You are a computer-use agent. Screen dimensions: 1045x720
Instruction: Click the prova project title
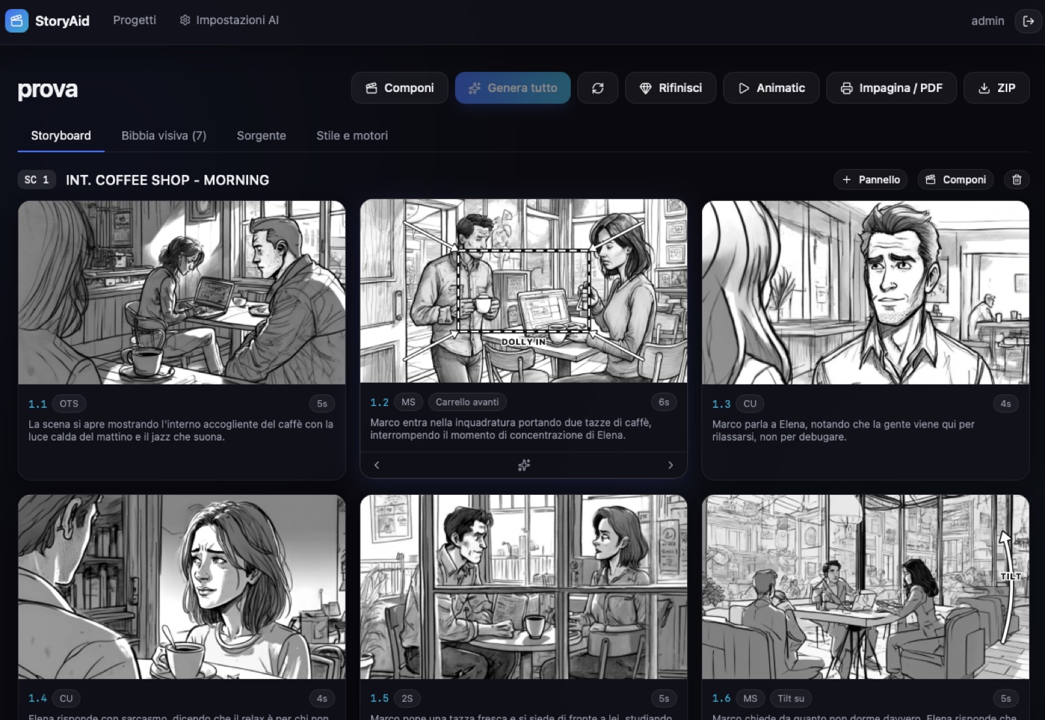coord(48,89)
